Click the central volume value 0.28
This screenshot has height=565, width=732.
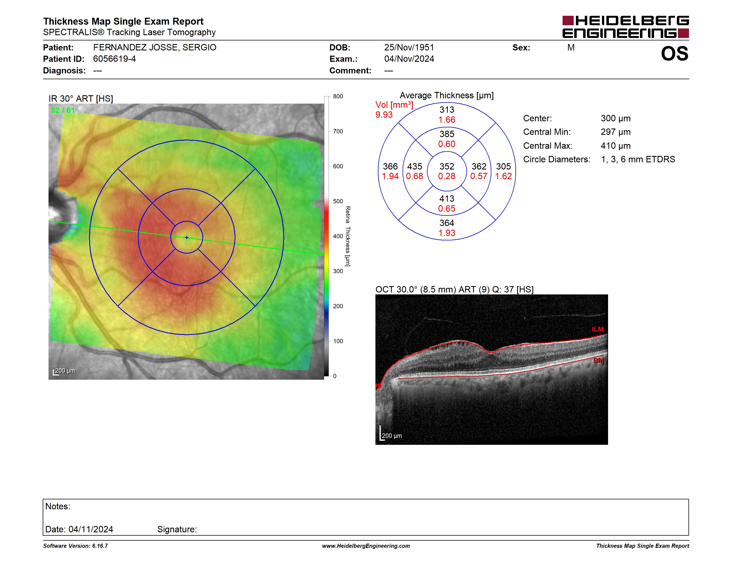point(447,176)
